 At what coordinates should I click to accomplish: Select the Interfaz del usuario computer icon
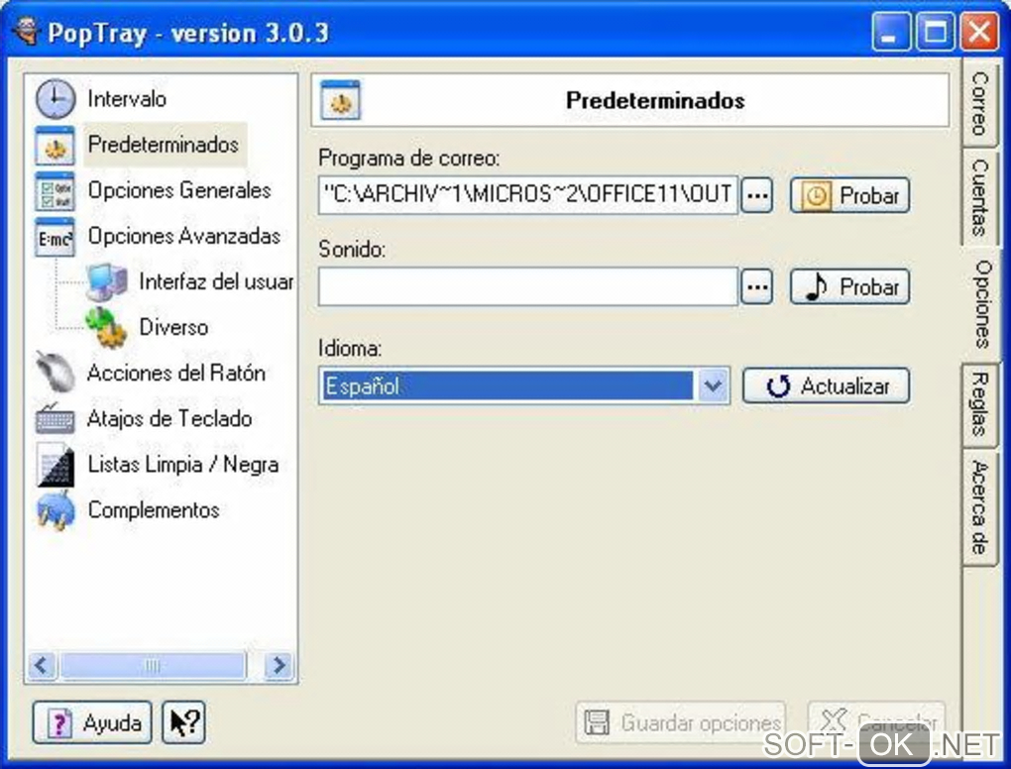(107, 282)
